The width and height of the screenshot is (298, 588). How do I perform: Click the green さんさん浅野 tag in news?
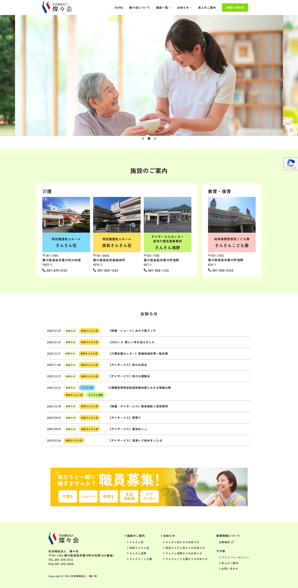click(96, 395)
